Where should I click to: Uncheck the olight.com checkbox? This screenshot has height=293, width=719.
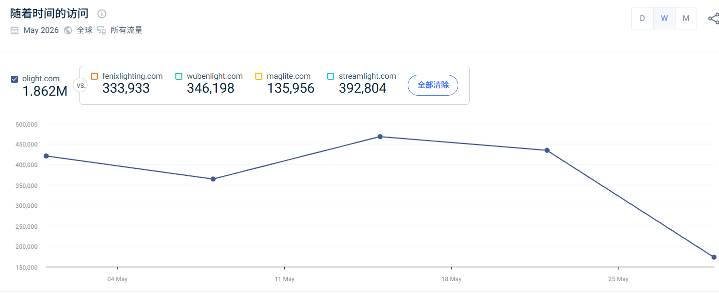[x=14, y=79]
